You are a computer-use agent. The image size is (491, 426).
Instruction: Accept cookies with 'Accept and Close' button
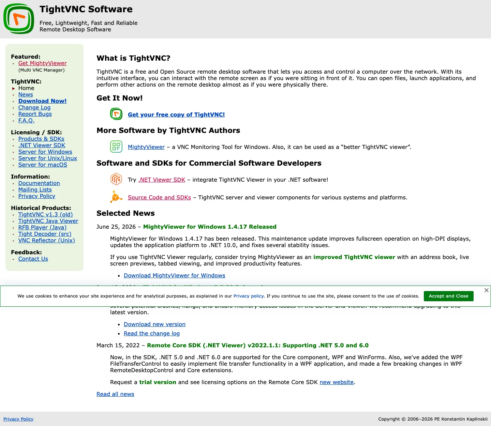(x=449, y=296)
